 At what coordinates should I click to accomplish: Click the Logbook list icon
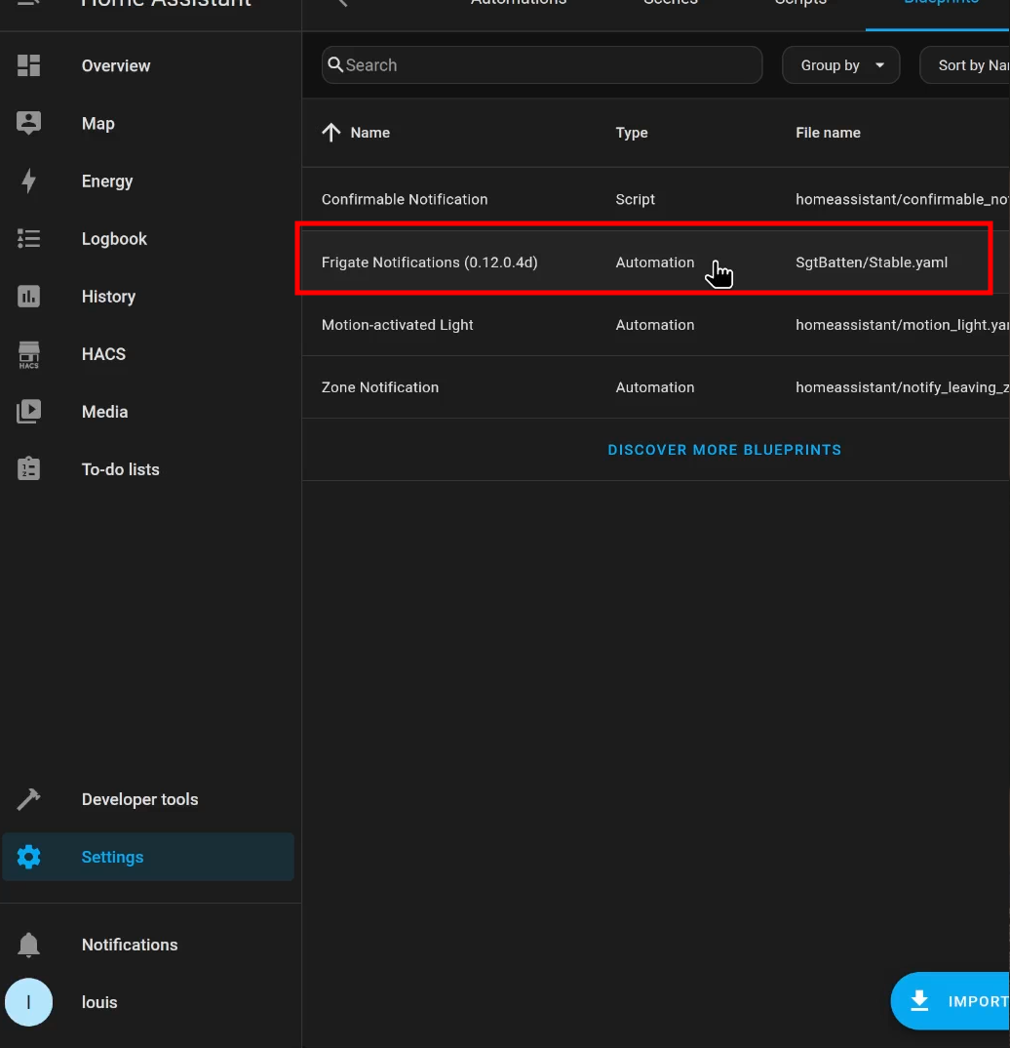click(x=28, y=239)
